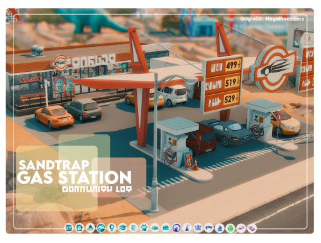Click the green stuff pack icon
This screenshot has height=243, width=321.
click(x=230, y=228)
